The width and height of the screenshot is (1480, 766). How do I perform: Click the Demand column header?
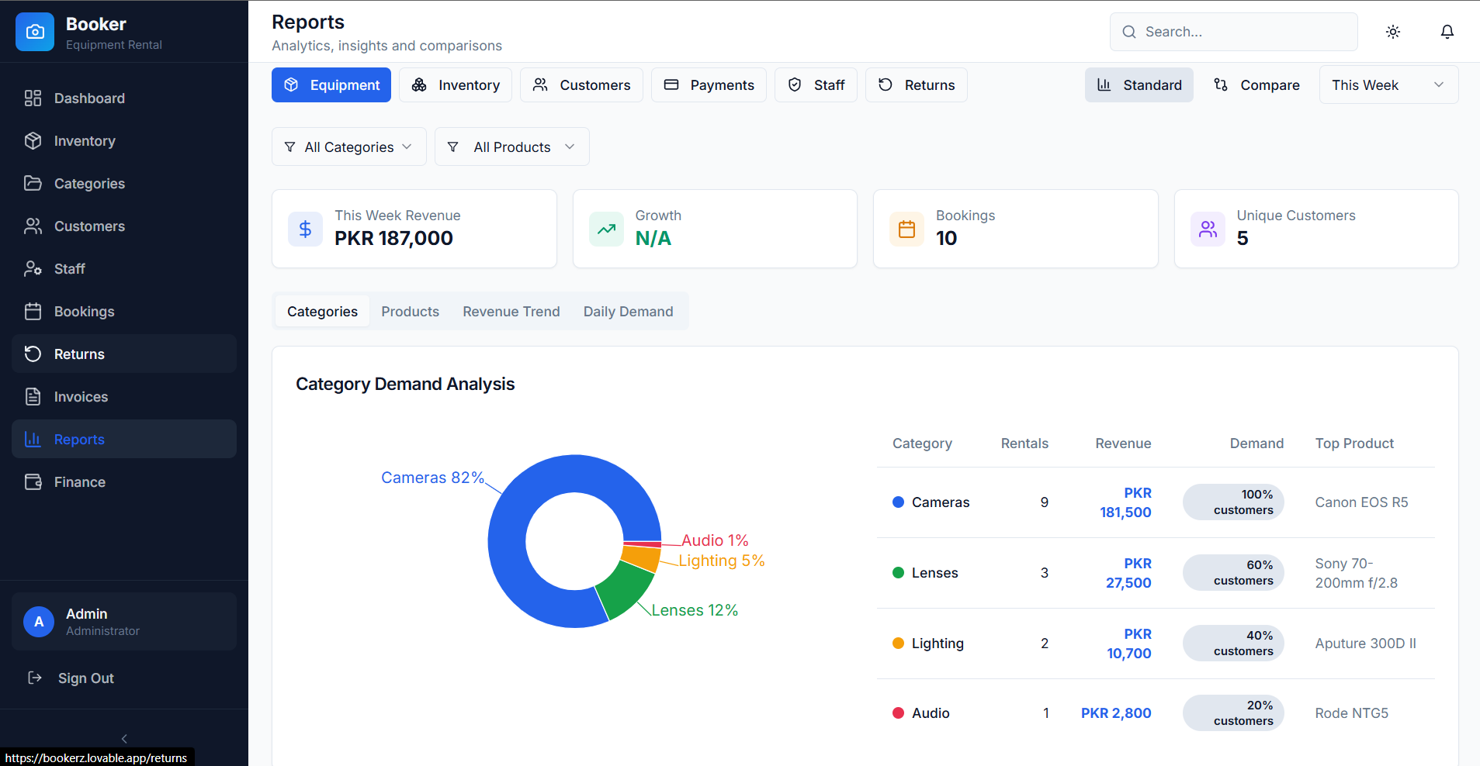[1256, 443]
